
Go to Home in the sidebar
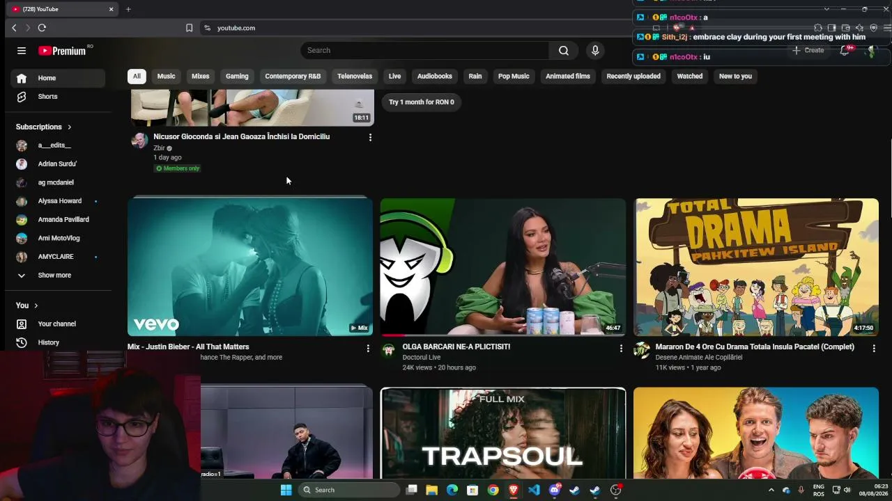(x=58, y=78)
